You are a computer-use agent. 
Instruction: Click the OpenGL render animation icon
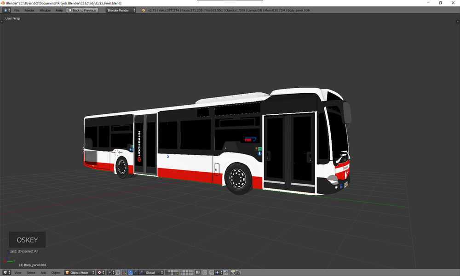pyautogui.click(x=238, y=272)
